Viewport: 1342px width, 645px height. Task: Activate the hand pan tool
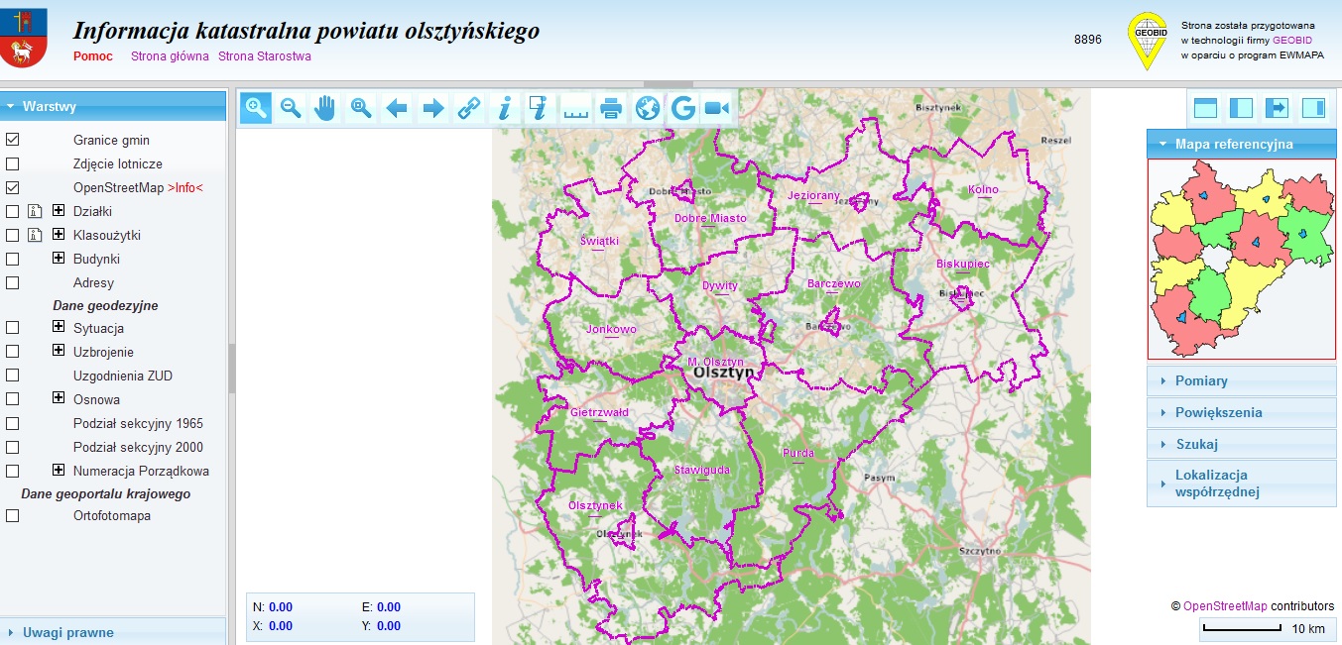point(325,108)
